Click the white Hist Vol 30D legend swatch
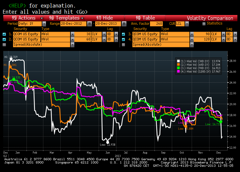Image resolution: width=240 pixels, height=172 pixels. [178, 61]
